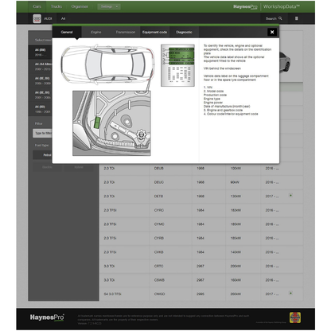Open the Equipment code tab

pyautogui.click(x=154, y=32)
